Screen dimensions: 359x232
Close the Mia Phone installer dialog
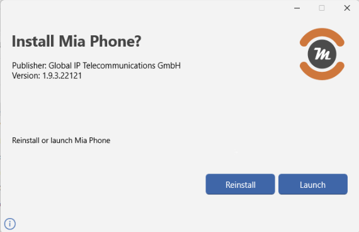pyautogui.click(x=347, y=8)
